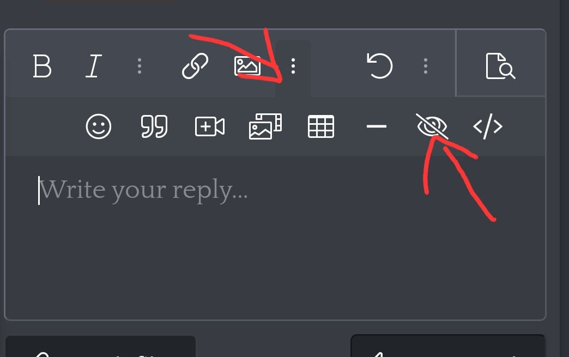Click the dark button below editor on left
This screenshot has width=569, height=357.
[100, 347]
